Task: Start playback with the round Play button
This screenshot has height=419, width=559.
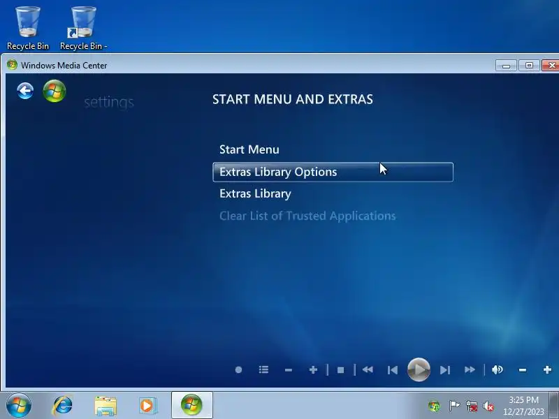Action: point(419,370)
